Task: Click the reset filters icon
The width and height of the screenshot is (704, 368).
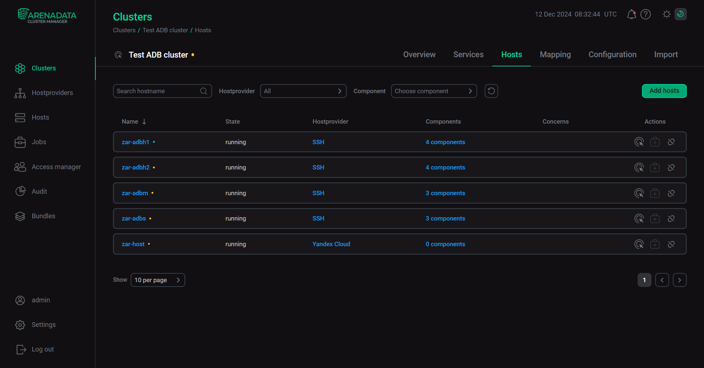Action: pos(491,91)
